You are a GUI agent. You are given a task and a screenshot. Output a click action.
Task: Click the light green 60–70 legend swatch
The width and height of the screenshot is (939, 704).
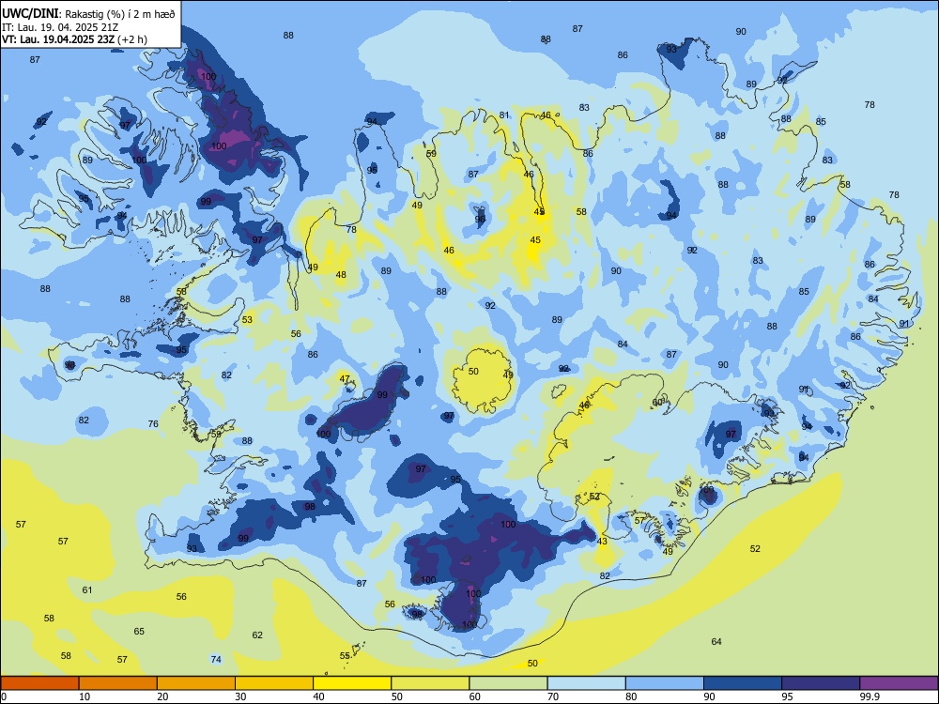[x=508, y=683]
